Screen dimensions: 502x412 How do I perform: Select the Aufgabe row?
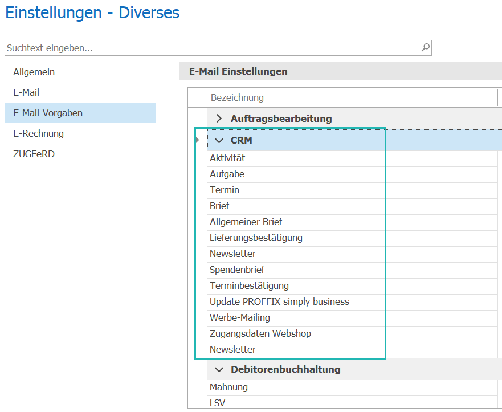pos(352,174)
